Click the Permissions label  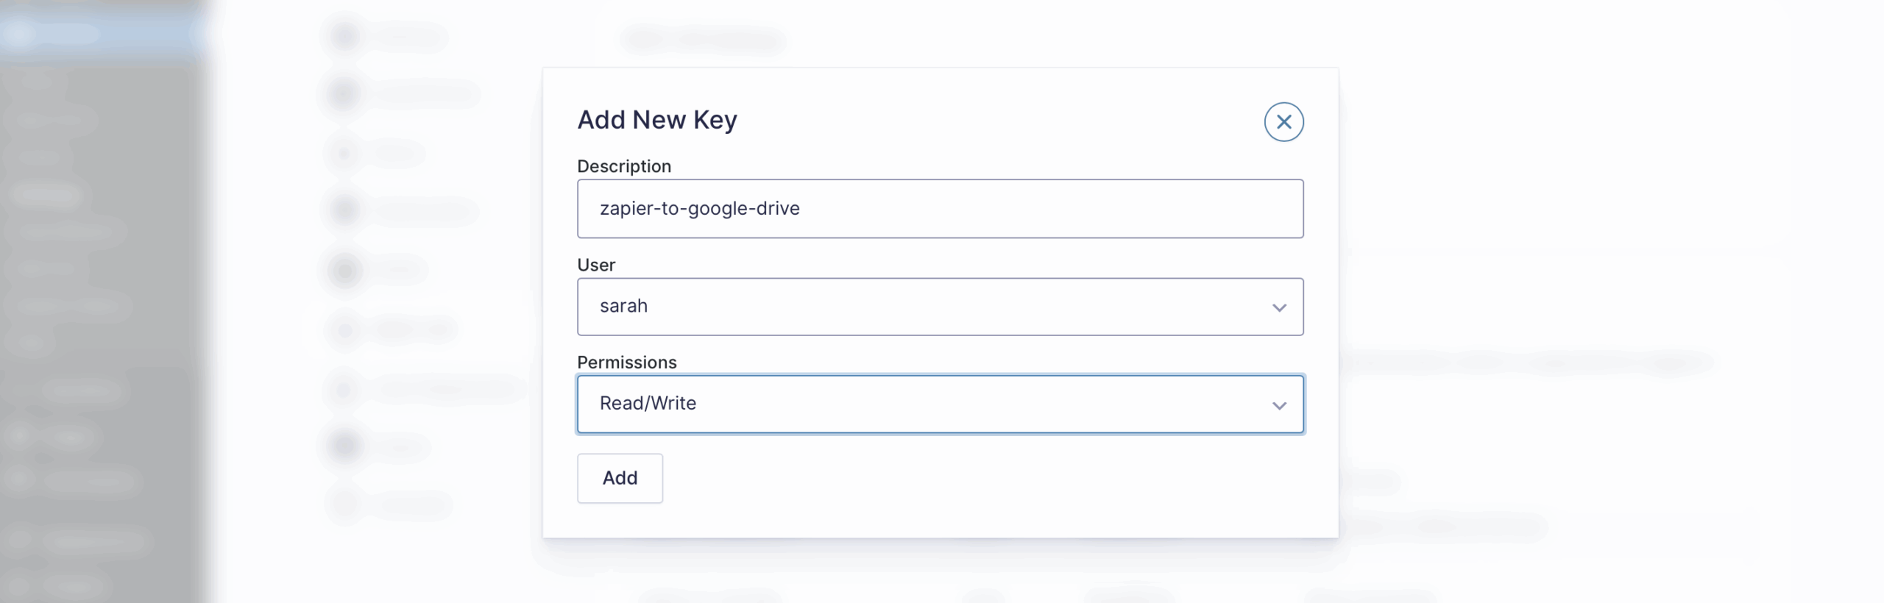pyautogui.click(x=626, y=362)
